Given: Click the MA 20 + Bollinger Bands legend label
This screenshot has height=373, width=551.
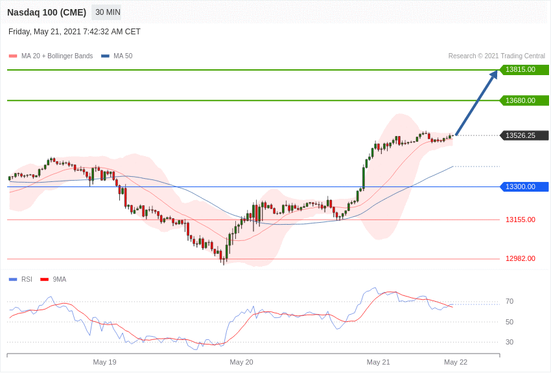Looking at the screenshot, I should coord(57,56).
